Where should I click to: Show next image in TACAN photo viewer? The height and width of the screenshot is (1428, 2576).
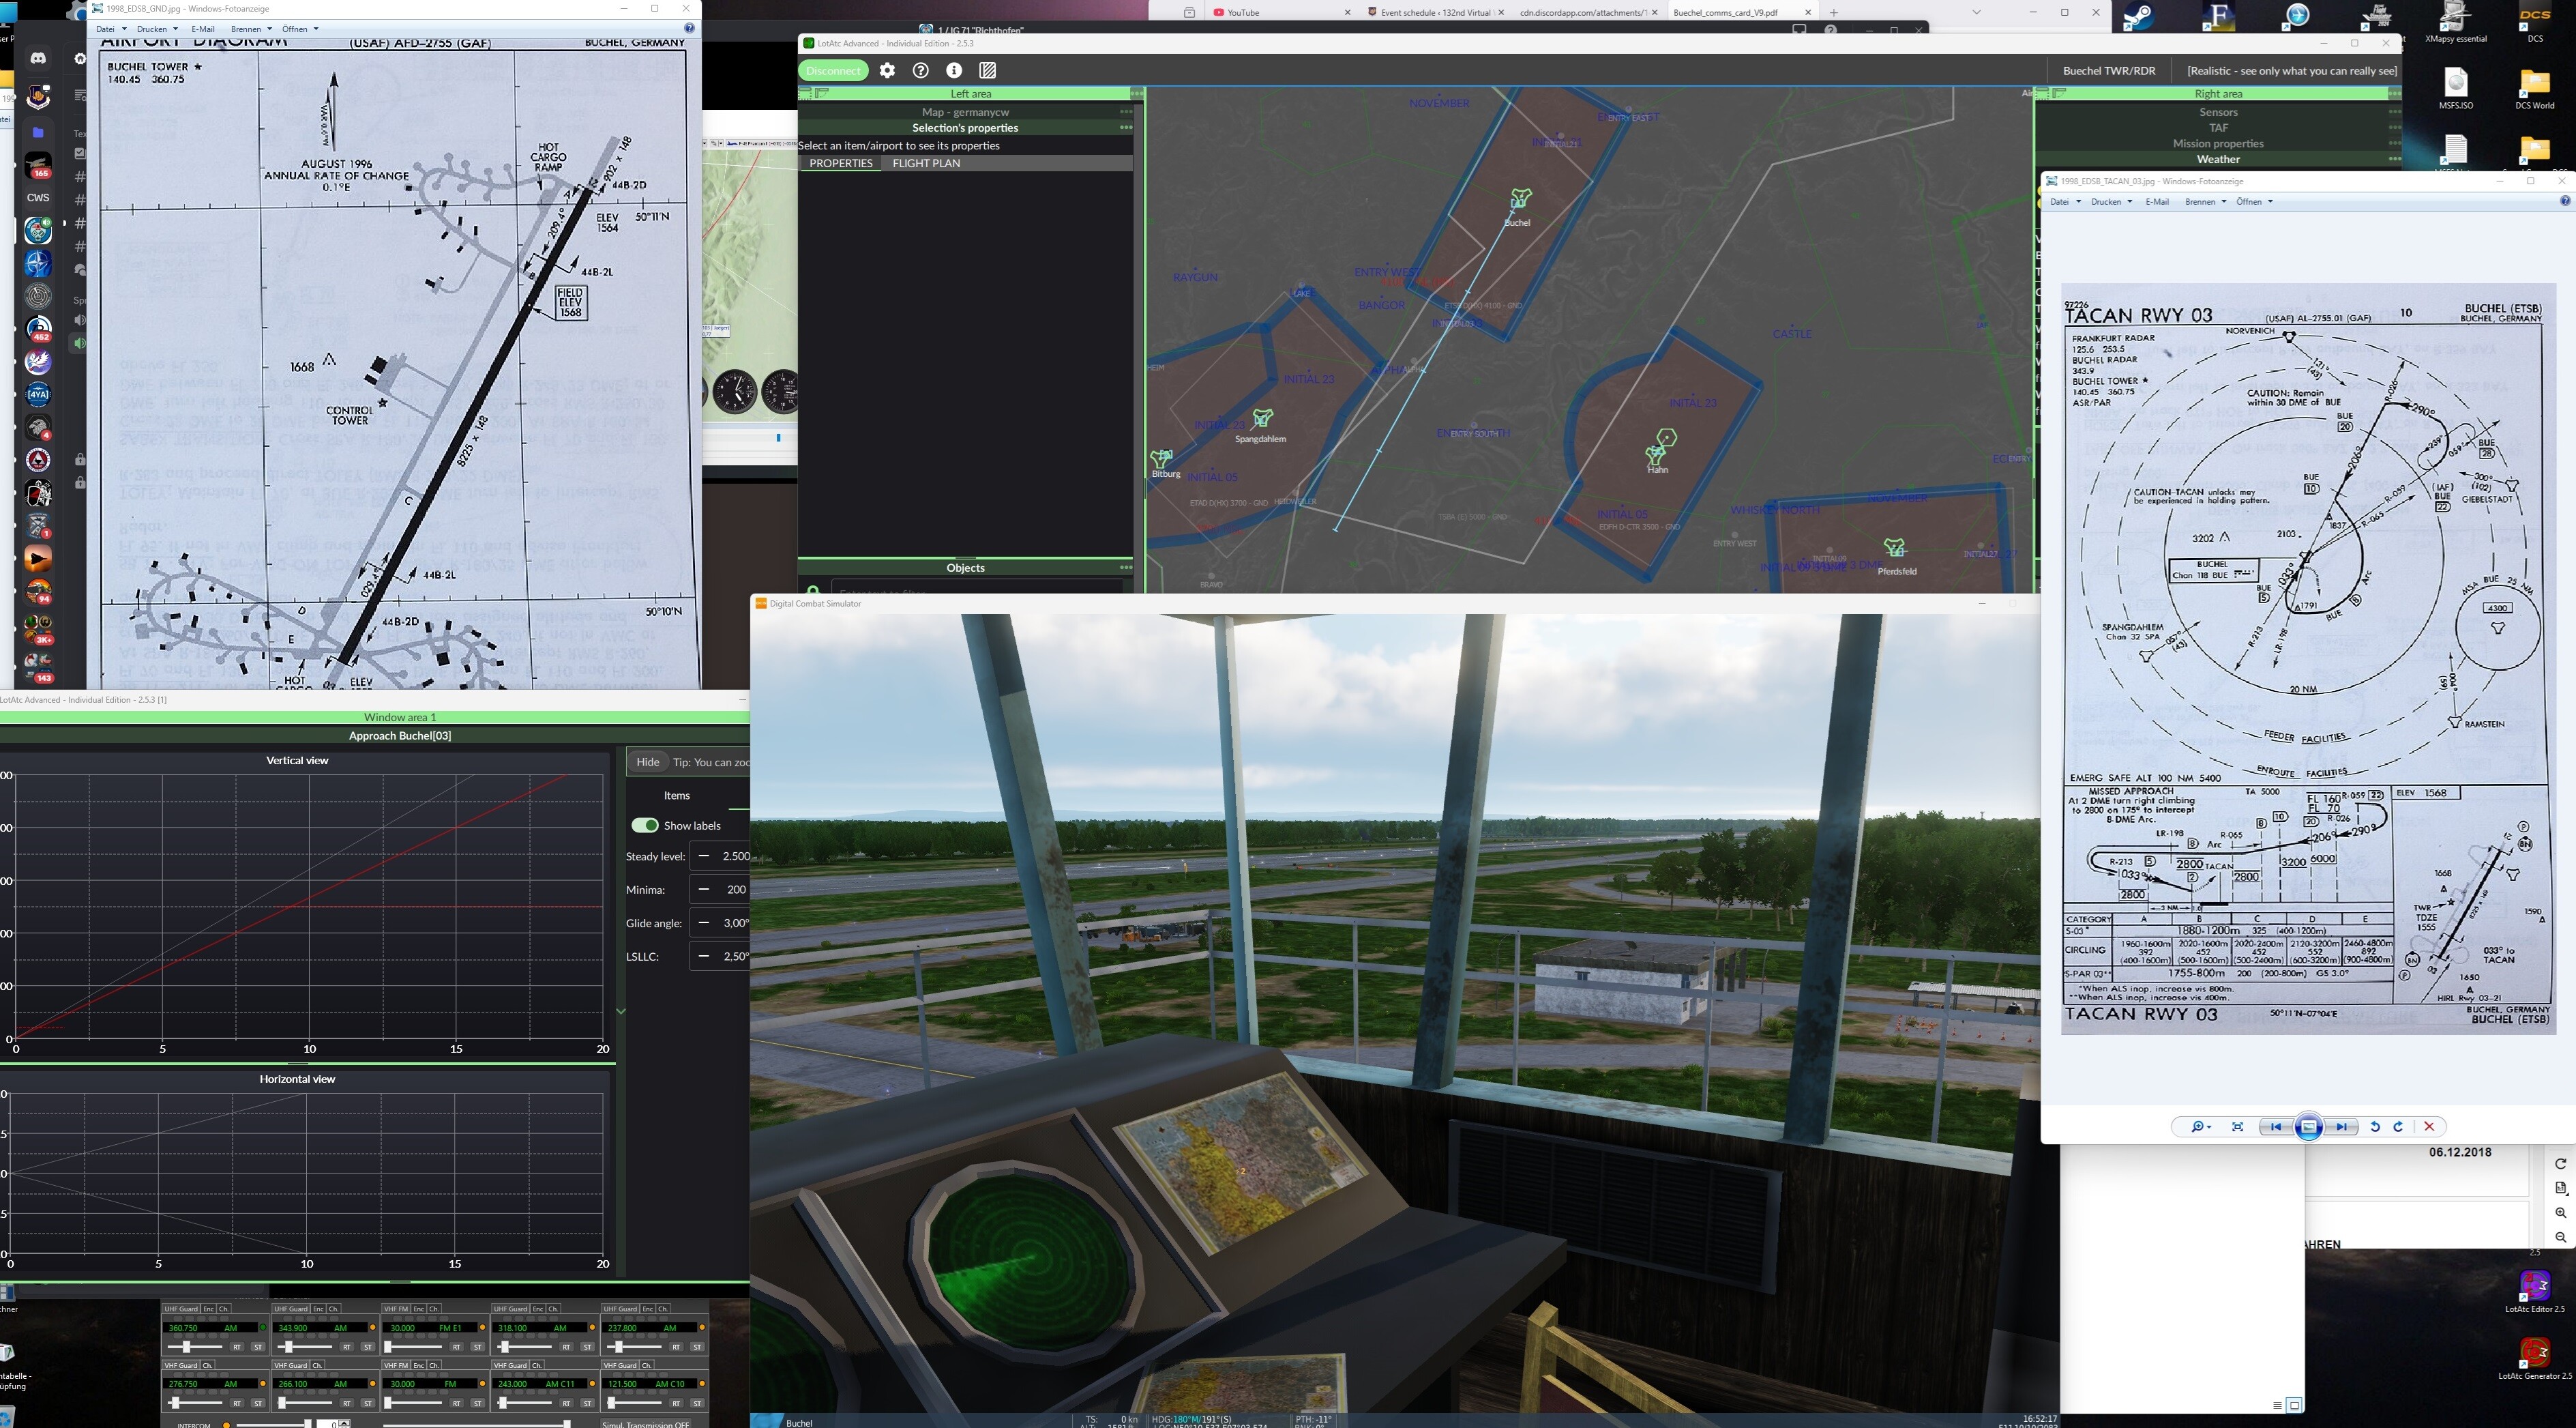tap(2341, 1127)
